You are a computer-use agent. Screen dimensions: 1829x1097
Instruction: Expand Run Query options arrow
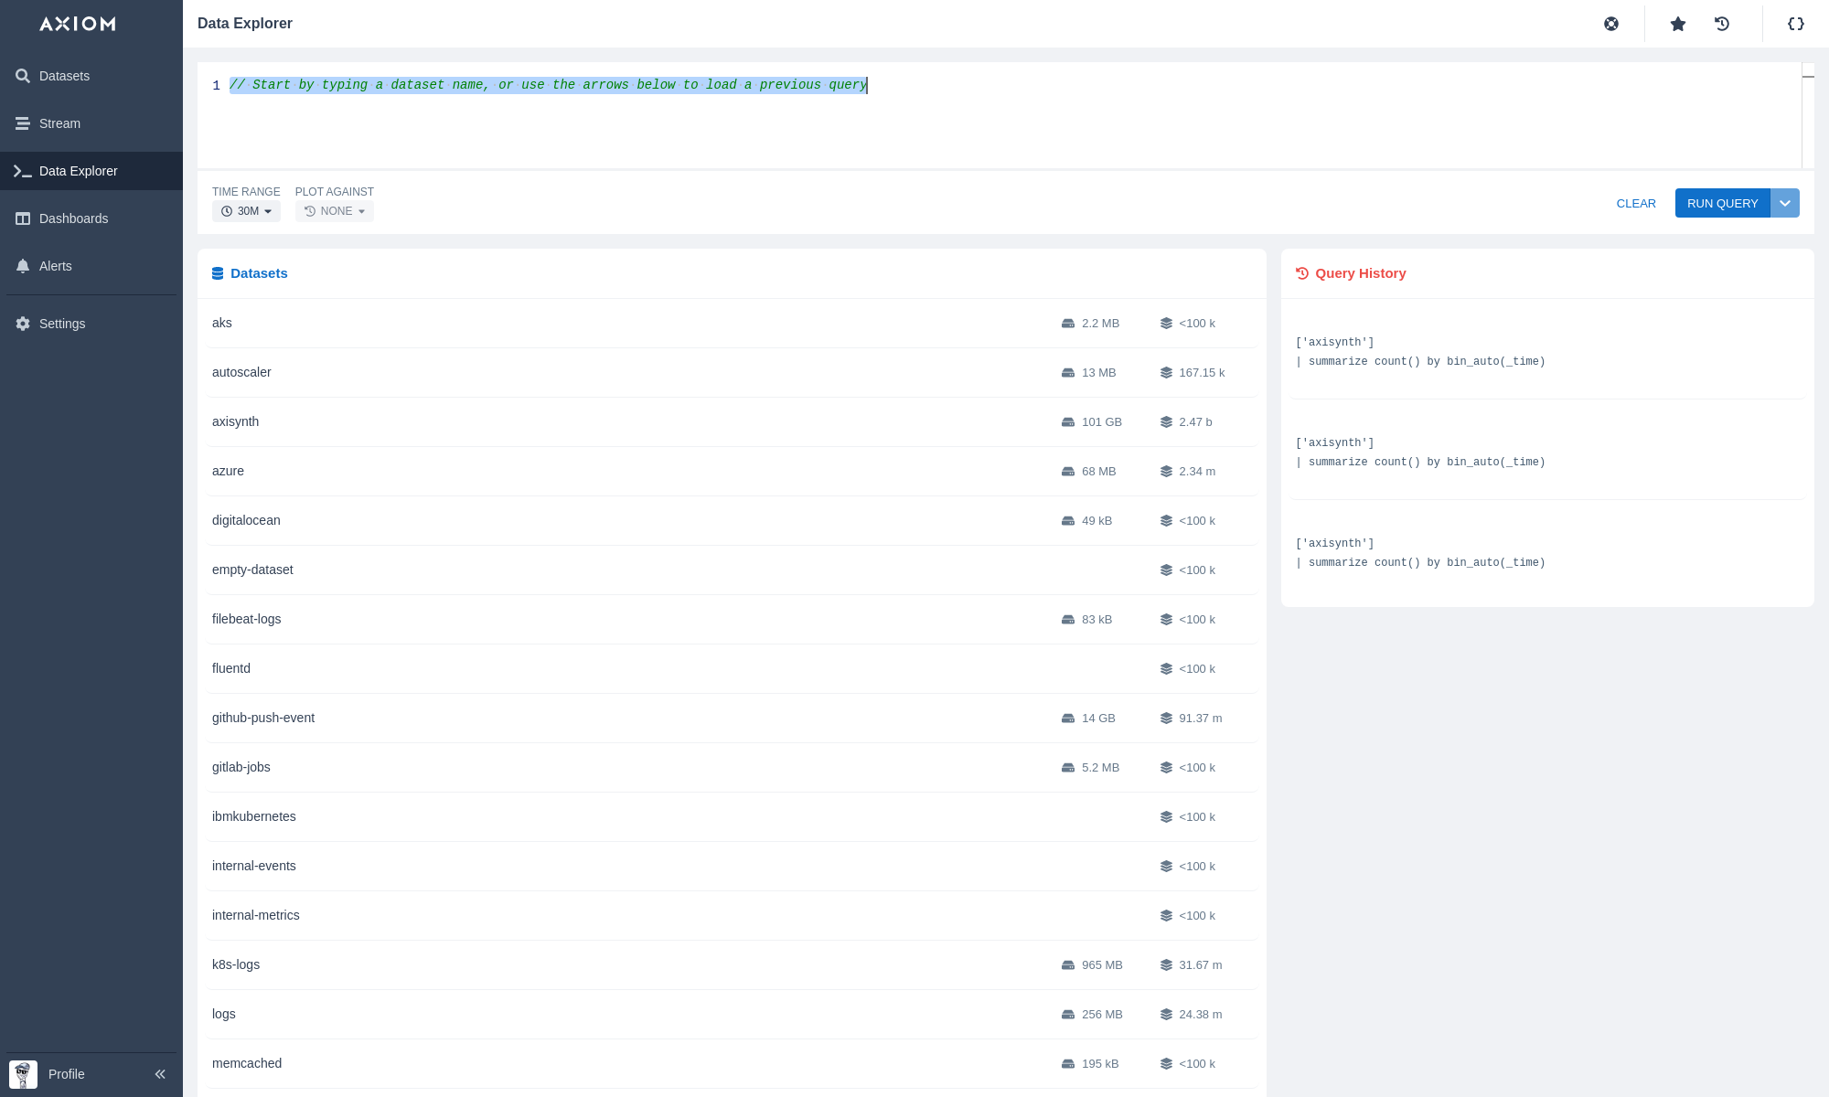click(1785, 203)
